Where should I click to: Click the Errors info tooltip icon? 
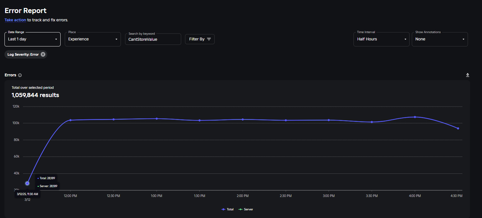coord(20,75)
